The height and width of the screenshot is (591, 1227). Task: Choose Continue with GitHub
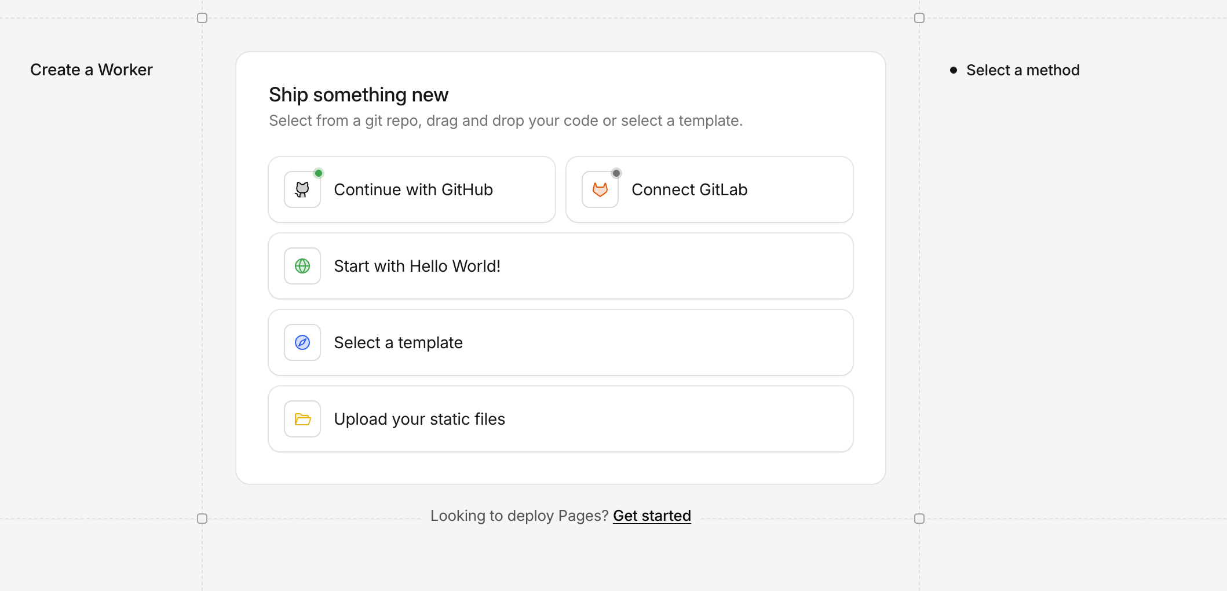tap(412, 189)
